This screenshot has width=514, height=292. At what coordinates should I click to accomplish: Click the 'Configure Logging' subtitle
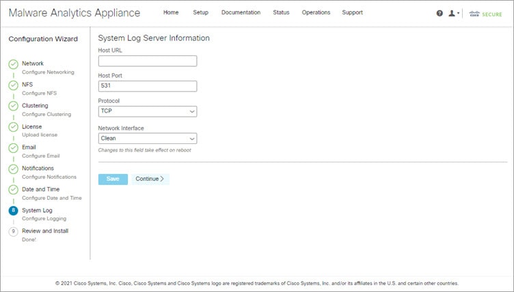click(x=44, y=219)
